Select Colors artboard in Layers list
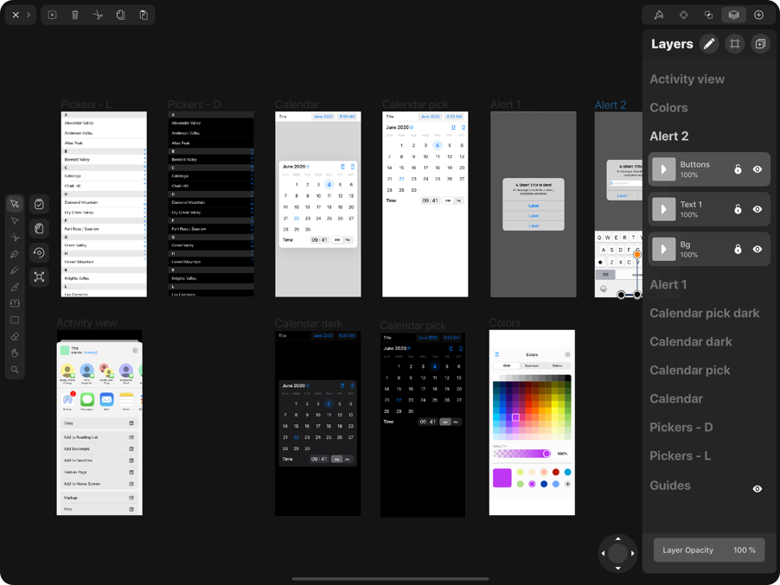This screenshot has width=780, height=585. [668, 108]
